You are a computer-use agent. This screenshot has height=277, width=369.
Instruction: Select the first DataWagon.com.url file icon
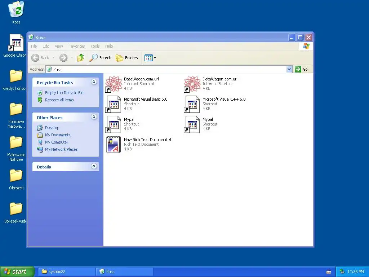coord(114,84)
